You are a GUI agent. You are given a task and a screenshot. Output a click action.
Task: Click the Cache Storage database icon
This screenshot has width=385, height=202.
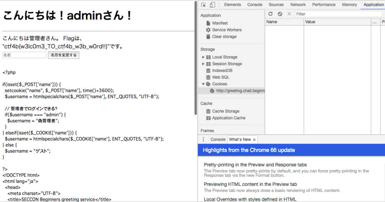208,111
